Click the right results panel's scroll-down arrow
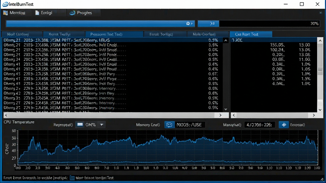This screenshot has height=183, width=326. click(x=320, y=110)
